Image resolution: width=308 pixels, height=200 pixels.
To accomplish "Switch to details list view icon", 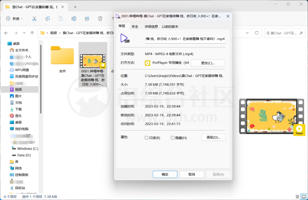I will click(297, 197).
